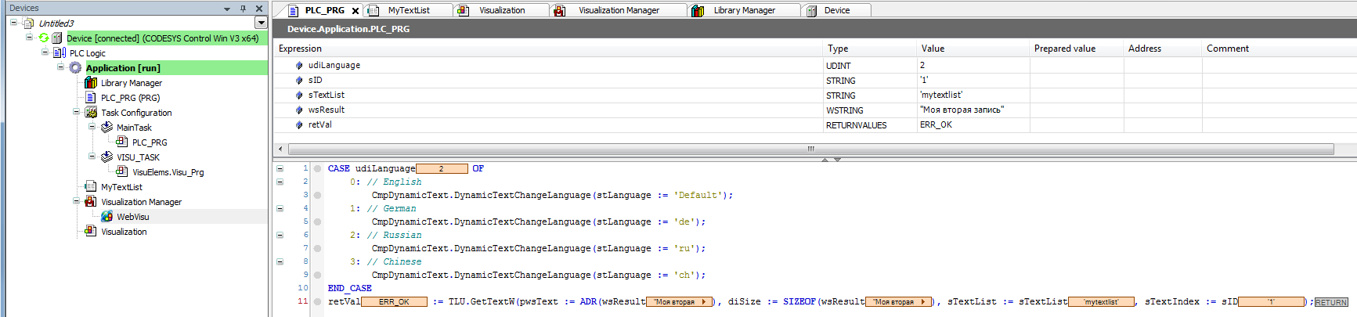Click the Library Manager books icon in tree
This screenshot has width=1357, height=317.
pos(91,83)
